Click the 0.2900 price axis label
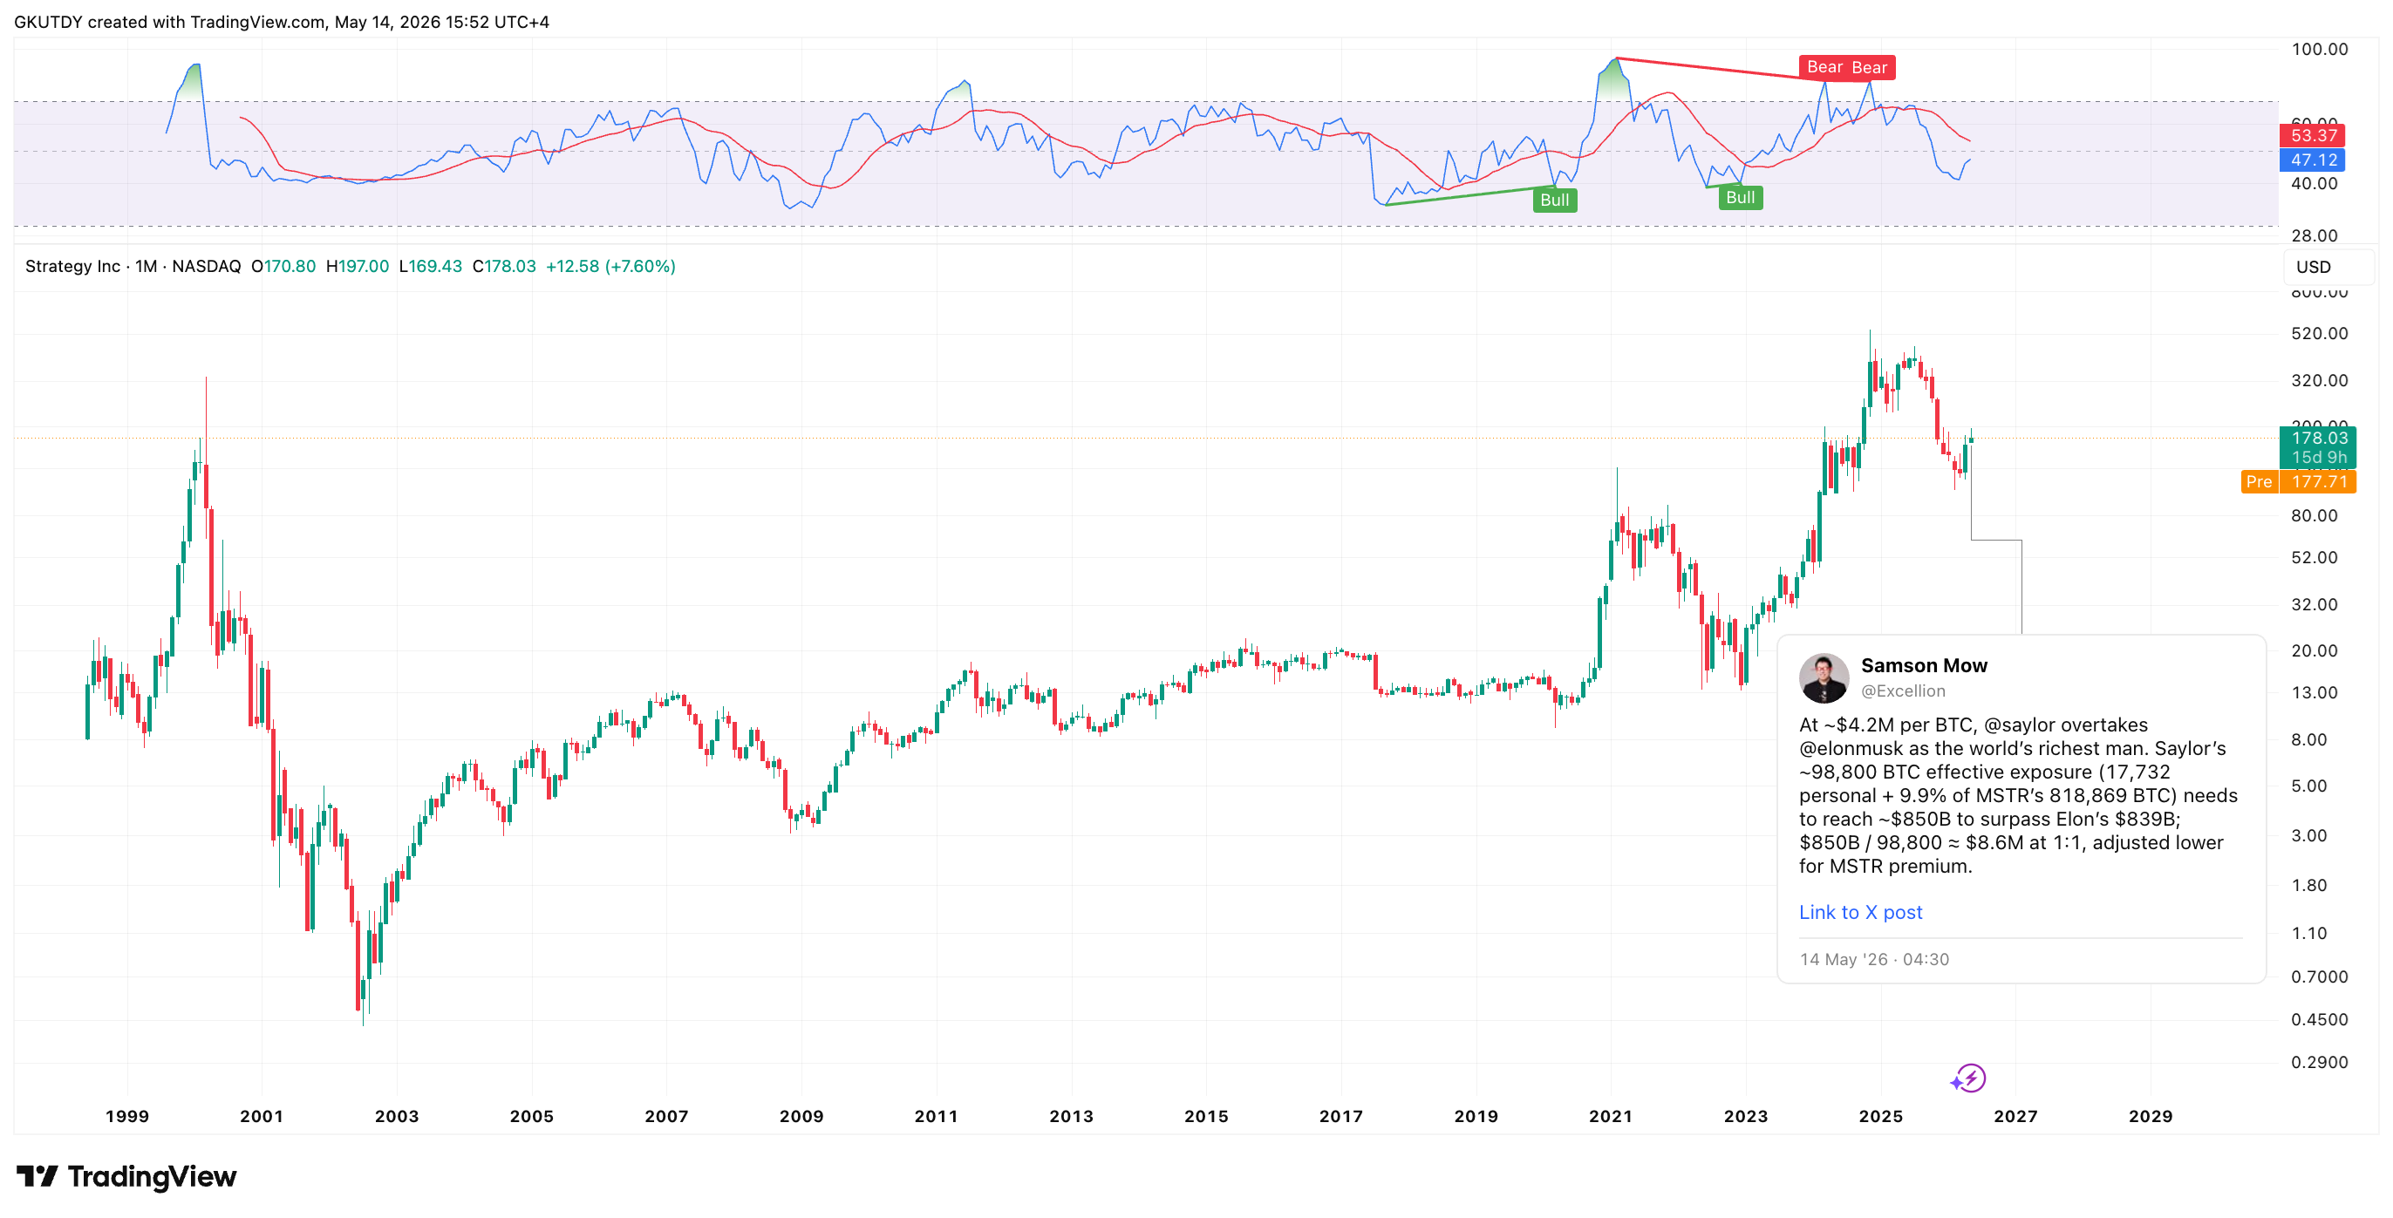The image size is (2393, 1218). pos(2319,1062)
